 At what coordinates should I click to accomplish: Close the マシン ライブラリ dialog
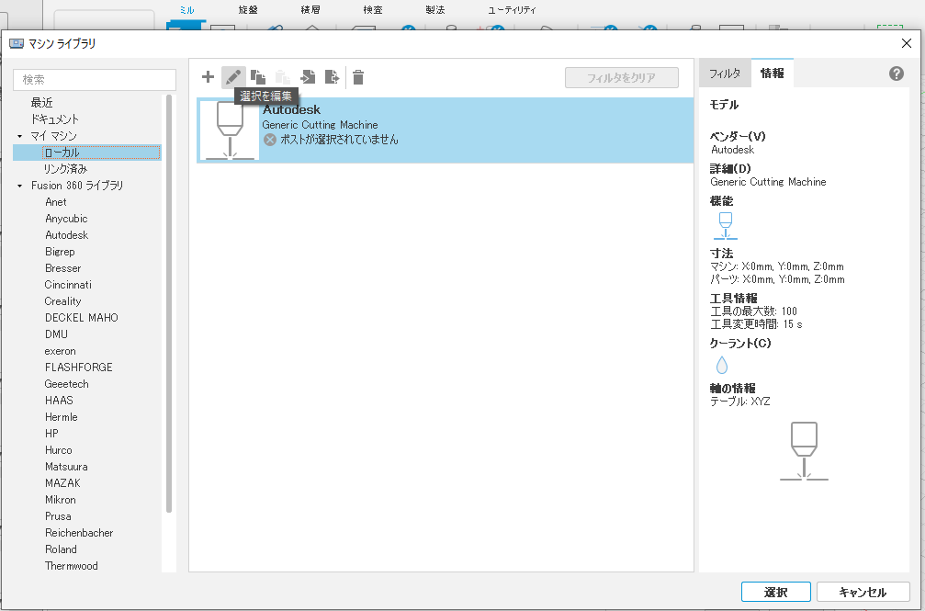pyautogui.click(x=907, y=44)
